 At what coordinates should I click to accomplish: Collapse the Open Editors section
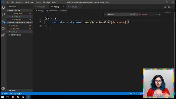20,10
